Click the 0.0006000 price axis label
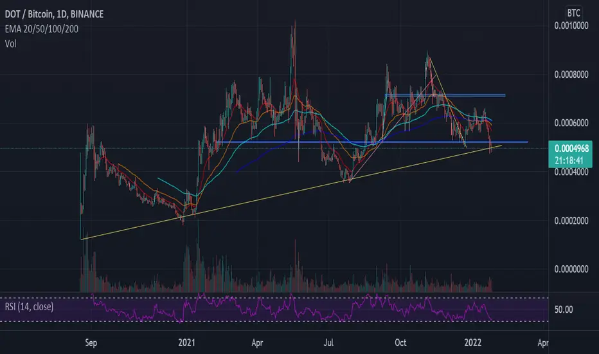 pyautogui.click(x=571, y=123)
